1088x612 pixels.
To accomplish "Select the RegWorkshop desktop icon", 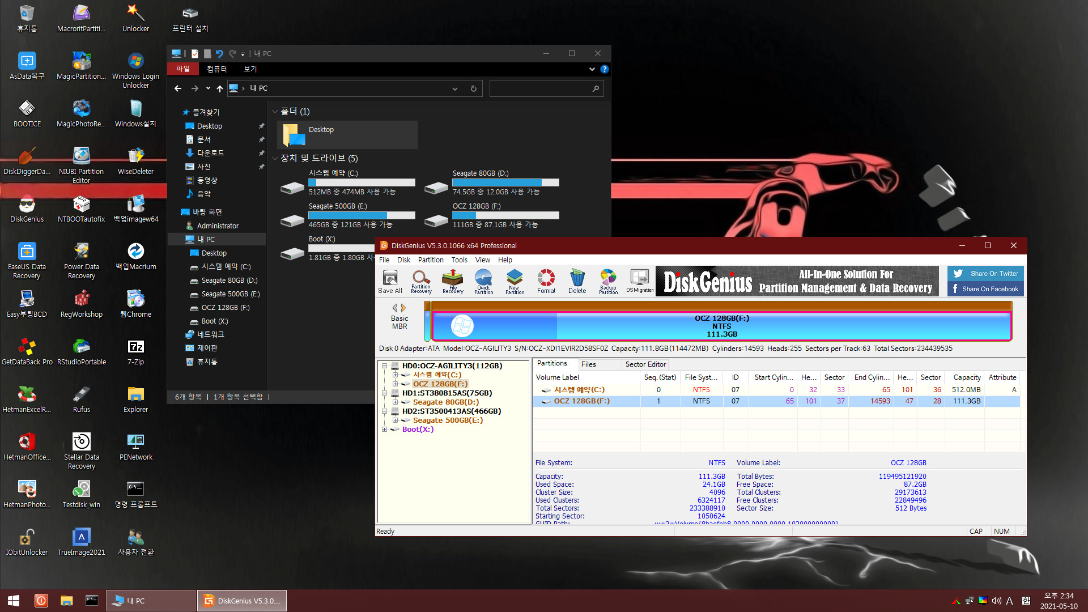I will [82, 304].
